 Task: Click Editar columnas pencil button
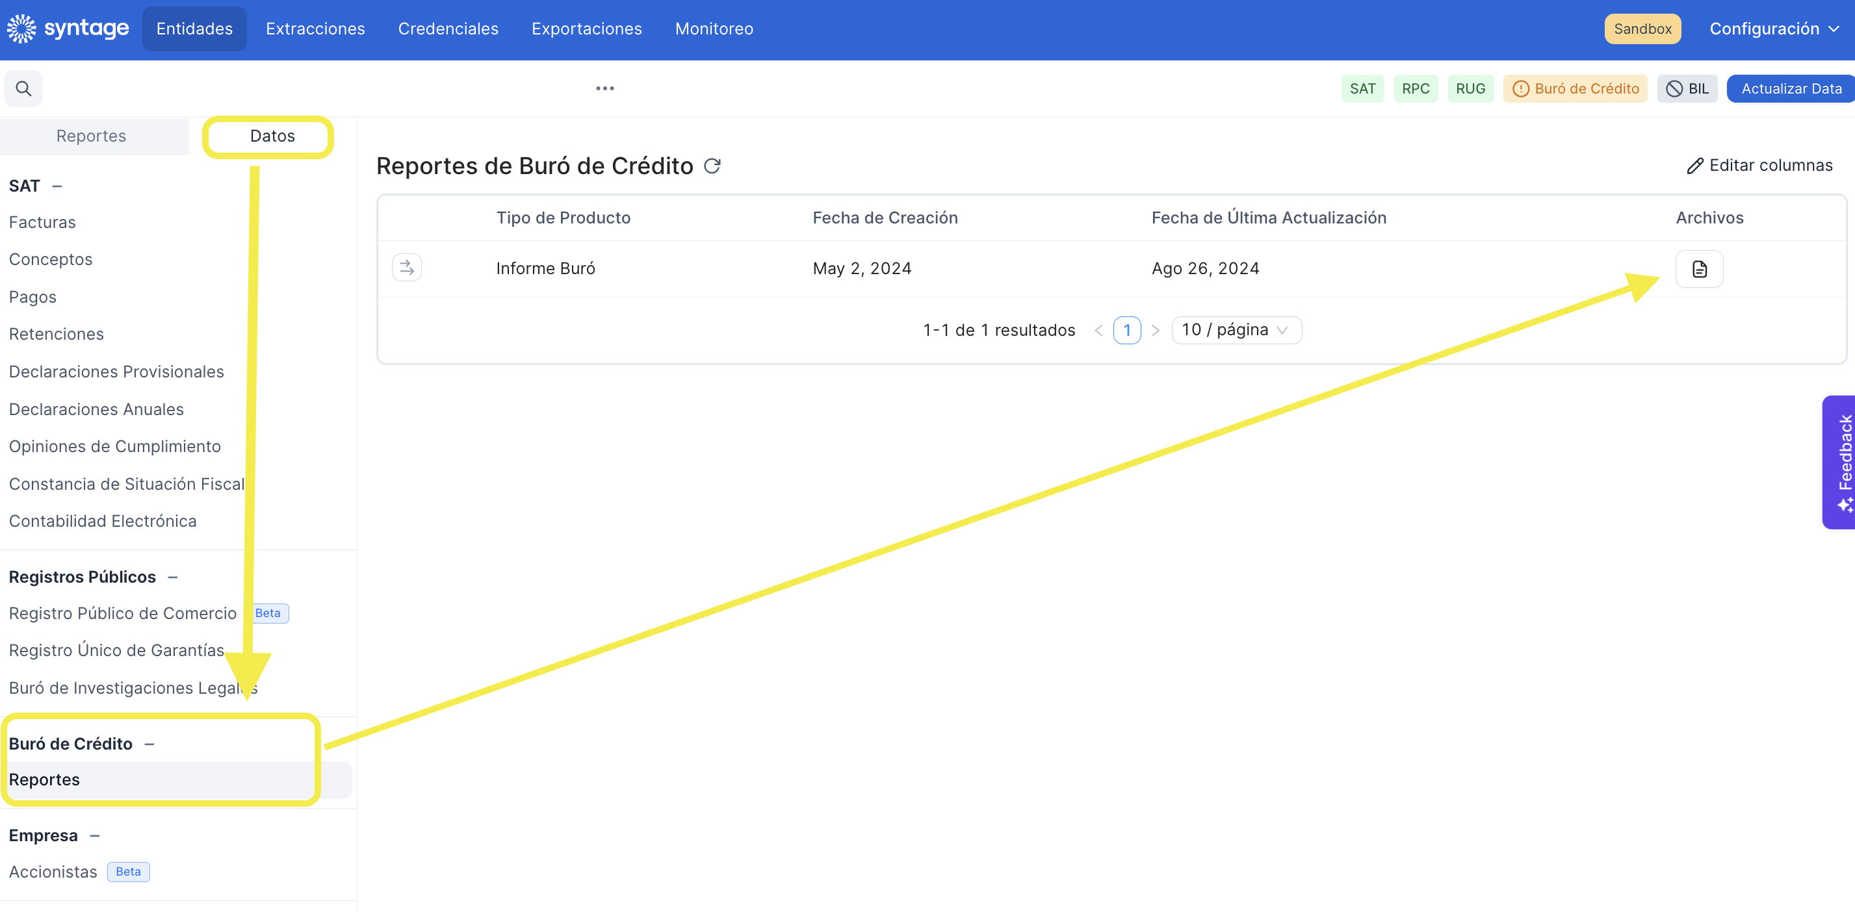[x=1760, y=166]
